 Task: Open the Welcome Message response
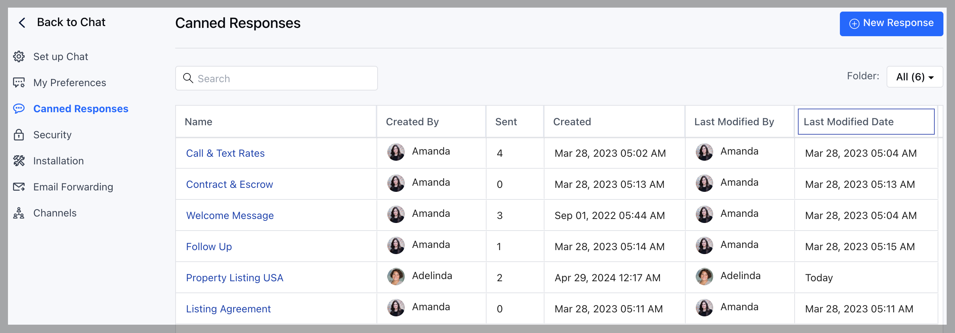click(230, 215)
